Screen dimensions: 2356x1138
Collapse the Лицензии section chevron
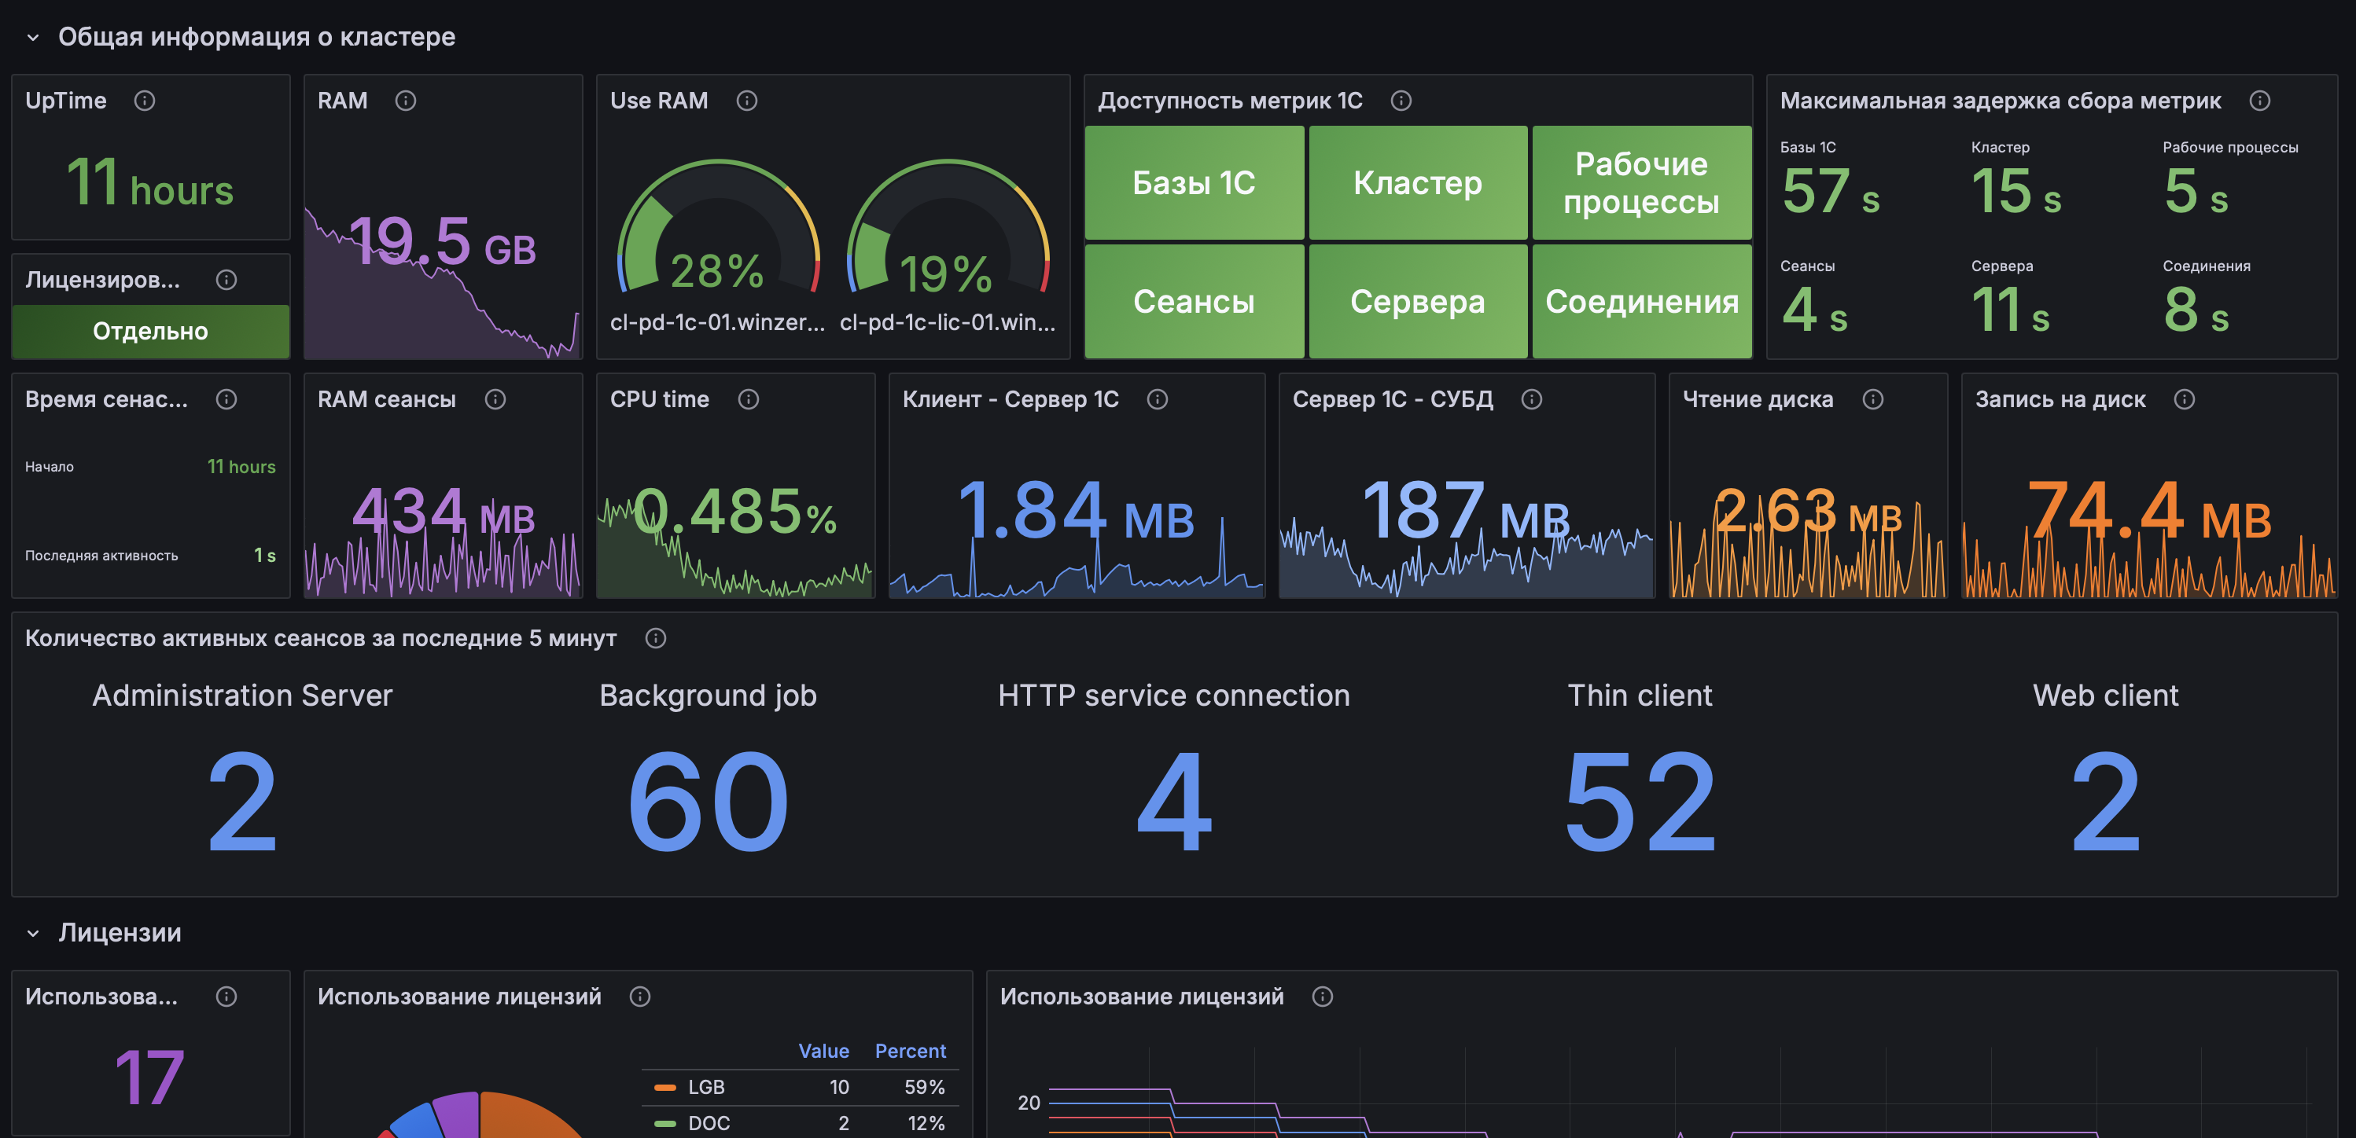pos(33,933)
